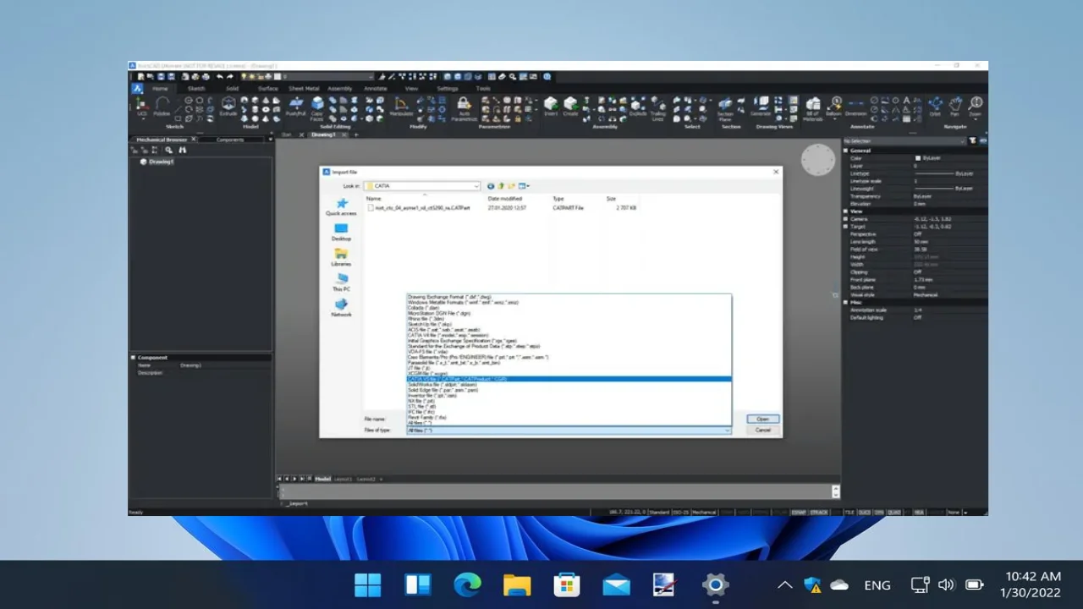Open File Explorer from the taskbar
The height and width of the screenshot is (609, 1083).
click(x=516, y=584)
